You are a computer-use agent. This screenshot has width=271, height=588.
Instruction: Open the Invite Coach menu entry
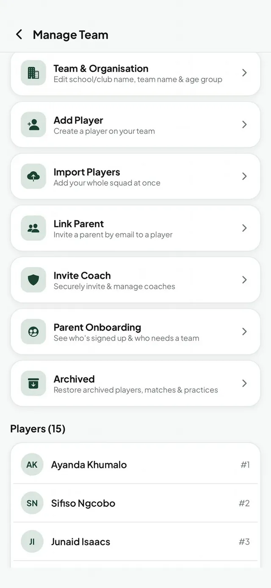[135, 280]
